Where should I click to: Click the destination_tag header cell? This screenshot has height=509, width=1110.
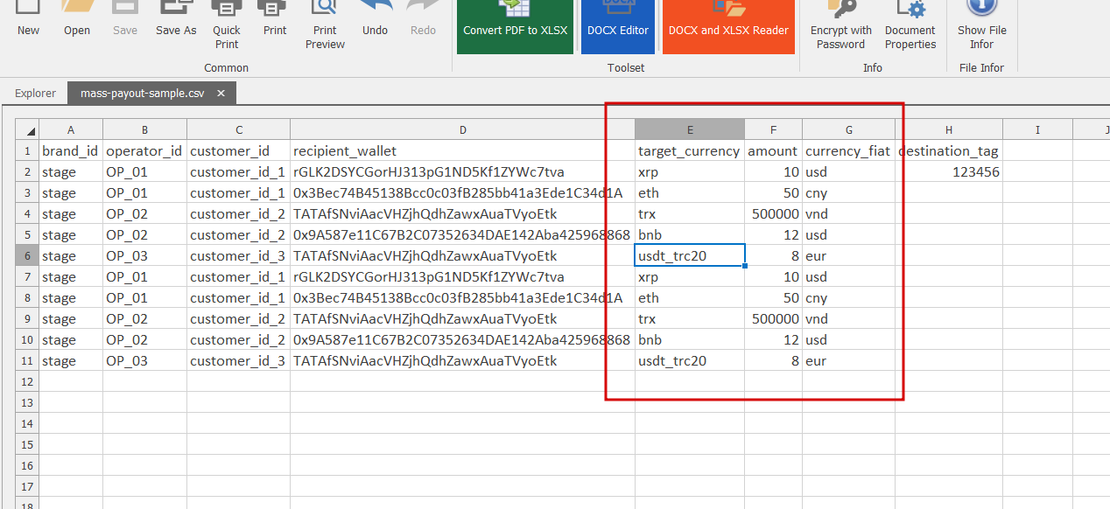(x=949, y=150)
